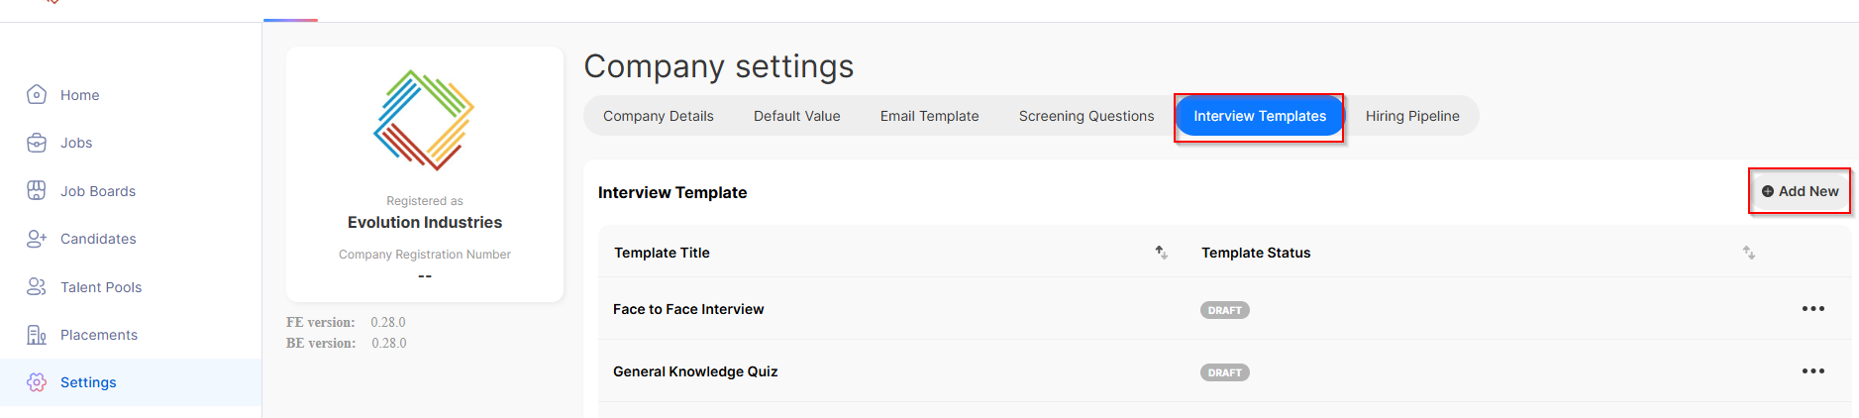Image resolution: width=1859 pixels, height=418 pixels.
Task: Sort by Template Title arrows icon
Action: coord(1161,253)
